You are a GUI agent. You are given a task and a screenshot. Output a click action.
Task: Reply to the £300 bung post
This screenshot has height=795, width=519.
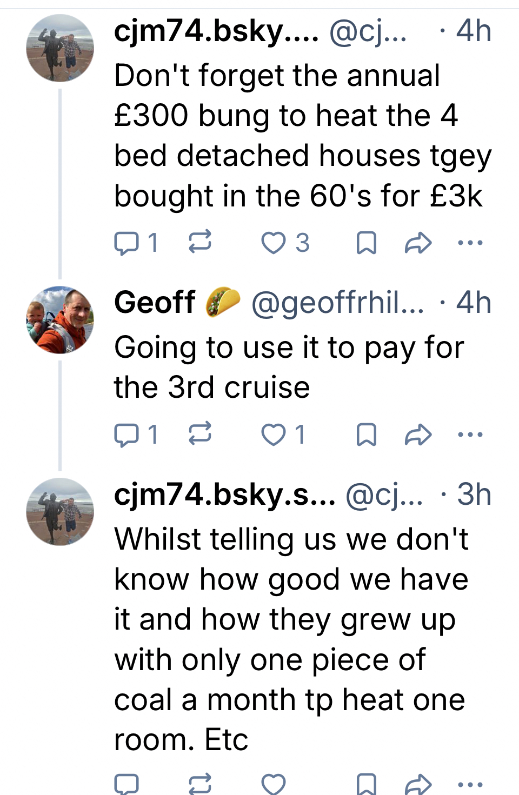tap(127, 243)
